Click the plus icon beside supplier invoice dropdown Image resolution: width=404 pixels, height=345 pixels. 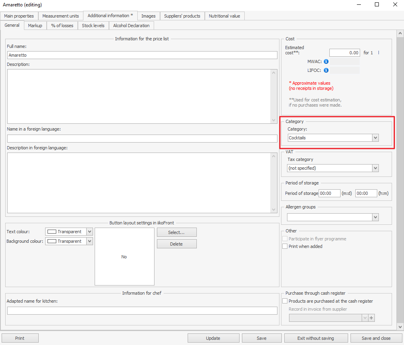point(372,318)
